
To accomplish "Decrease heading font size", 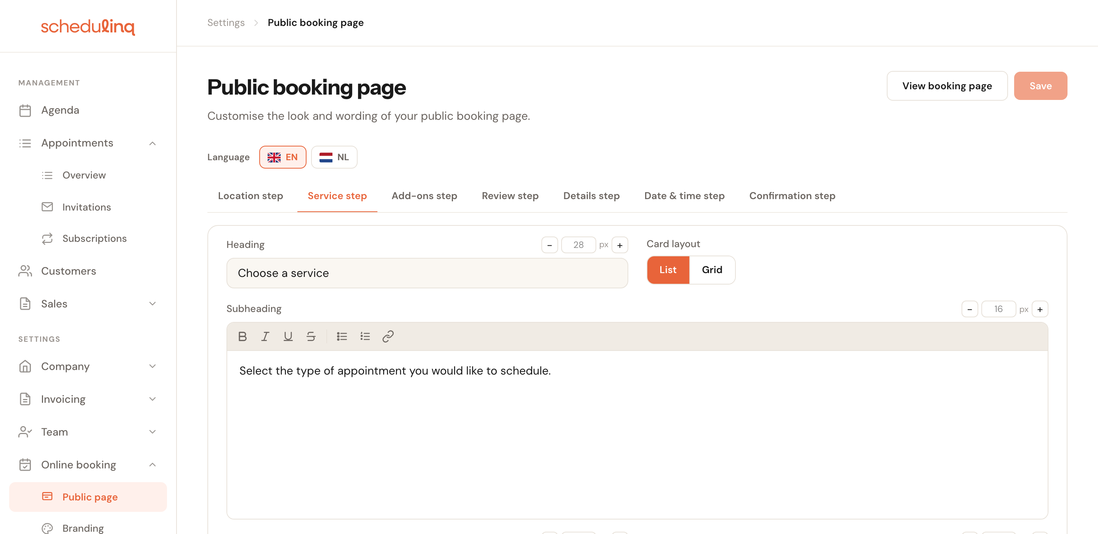I will pyautogui.click(x=549, y=245).
